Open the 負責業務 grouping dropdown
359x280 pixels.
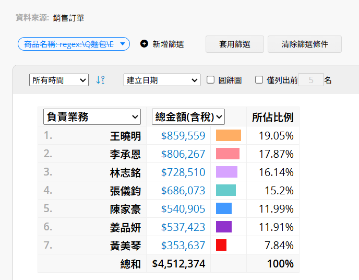click(x=92, y=117)
